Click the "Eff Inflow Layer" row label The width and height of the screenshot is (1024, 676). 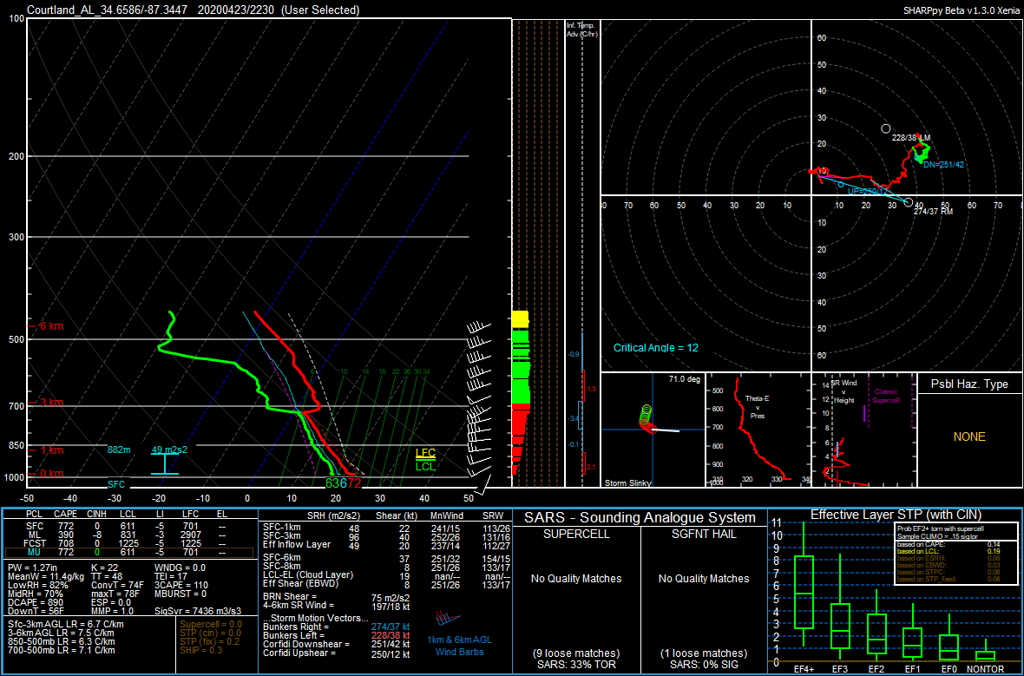[297, 544]
